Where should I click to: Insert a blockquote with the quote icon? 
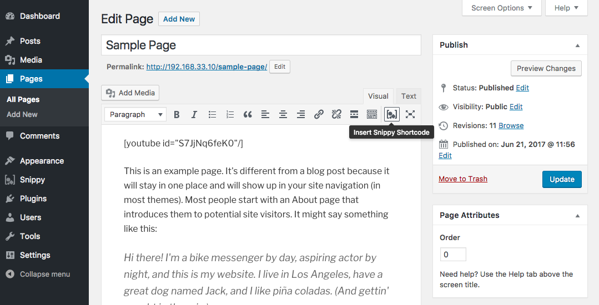(x=248, y=114)
